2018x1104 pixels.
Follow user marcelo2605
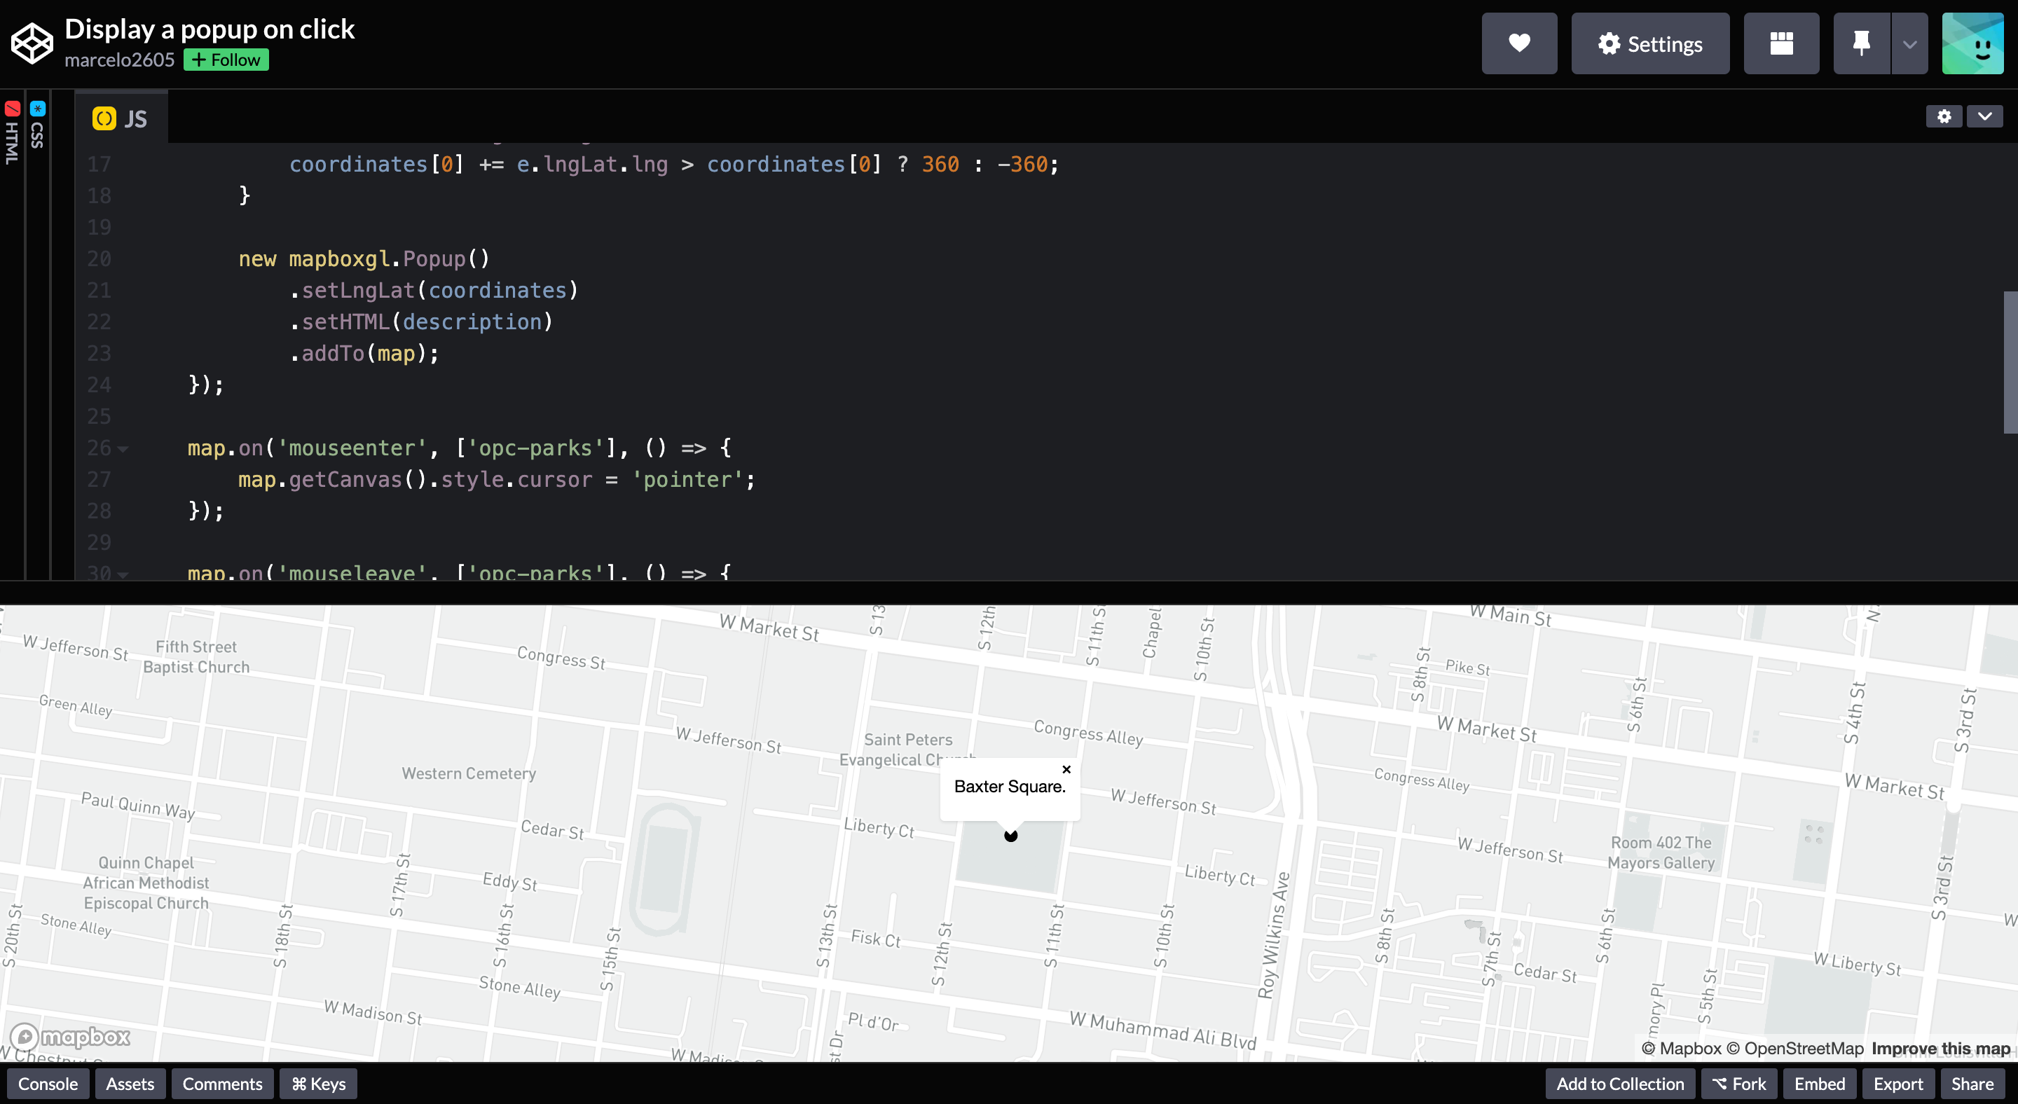coord(226,59)
